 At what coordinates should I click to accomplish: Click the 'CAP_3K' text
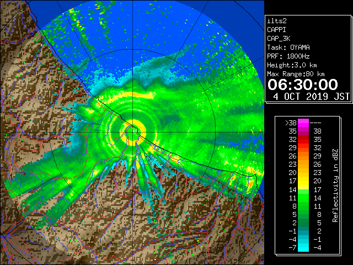click(x=279, y=39)
